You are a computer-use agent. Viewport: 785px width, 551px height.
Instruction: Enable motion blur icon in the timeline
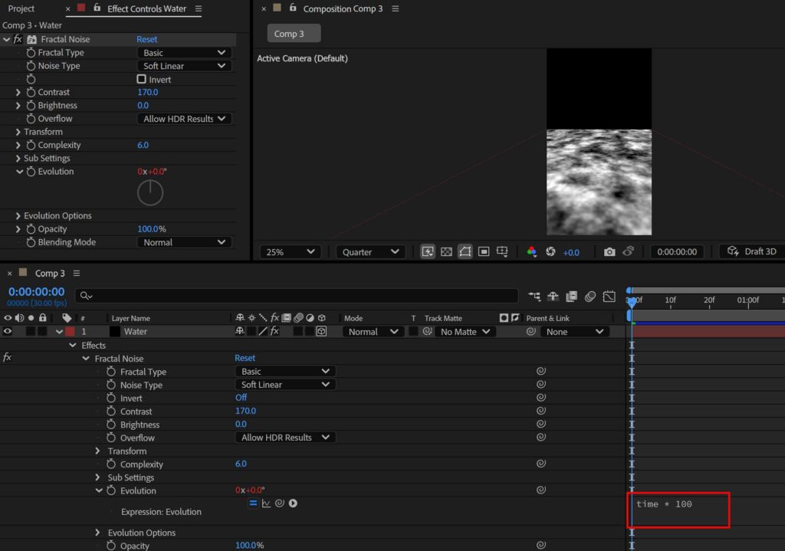click(590, 297)
